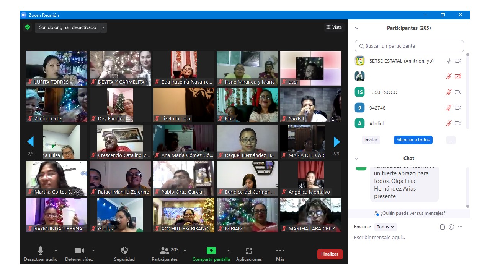Click the chat messages scrollbar
Viewport: 490px width, 275px height.
467,188
